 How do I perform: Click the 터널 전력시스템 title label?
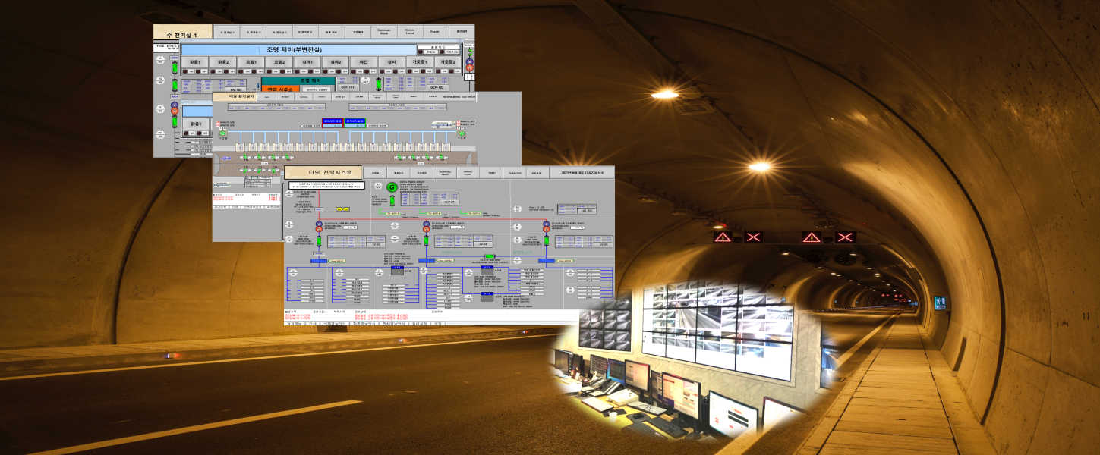[x=322, y=173]
